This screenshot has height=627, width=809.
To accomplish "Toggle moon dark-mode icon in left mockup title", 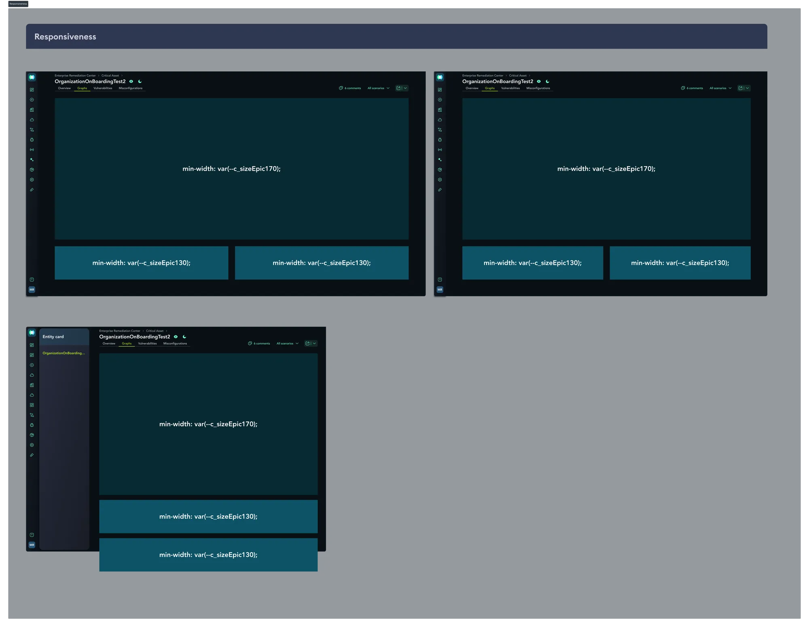I will 140,82.
